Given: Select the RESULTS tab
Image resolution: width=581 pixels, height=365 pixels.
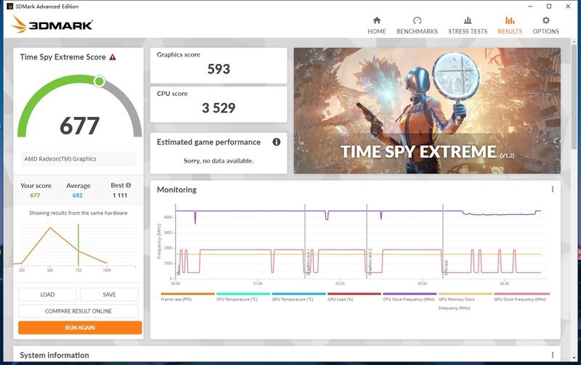Looking at the screenshot, I should click(510, 25).
